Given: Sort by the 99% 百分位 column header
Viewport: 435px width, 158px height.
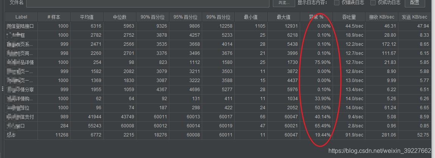Looking at the screenshot, I should pyautogui.click(x=218, y=17).
